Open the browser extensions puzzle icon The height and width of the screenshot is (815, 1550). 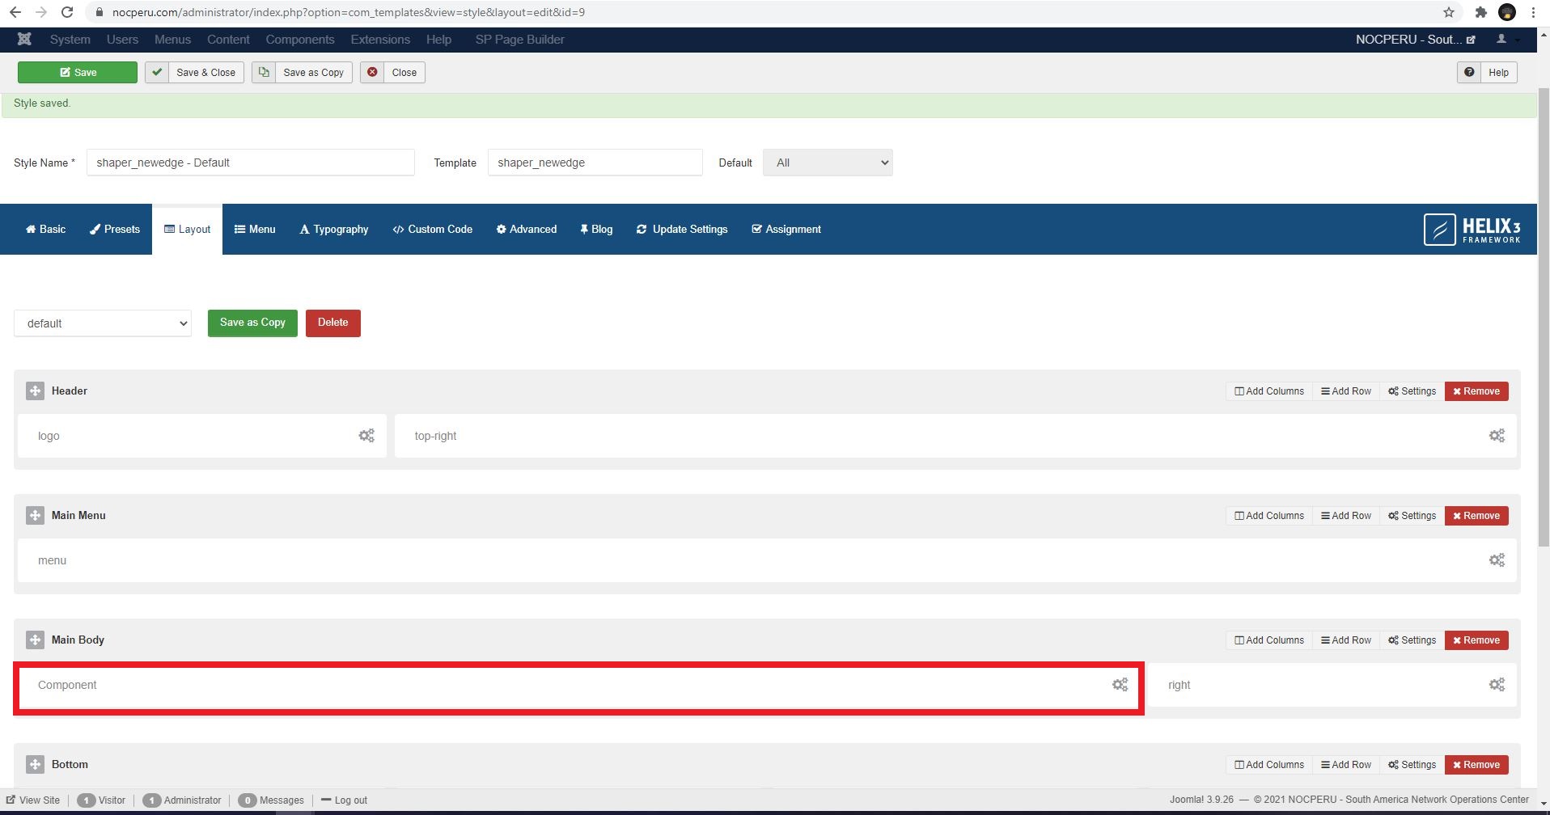tap(1480, 12)
